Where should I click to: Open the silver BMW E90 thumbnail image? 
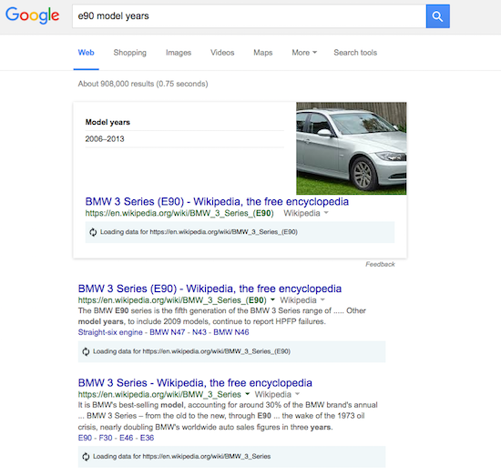pyautogui.click(x=351, y=148)
